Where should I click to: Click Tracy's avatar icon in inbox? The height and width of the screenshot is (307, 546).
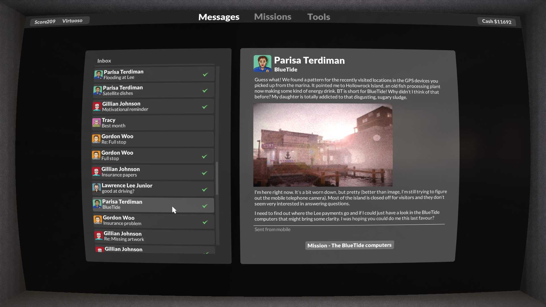click(96, 123)
